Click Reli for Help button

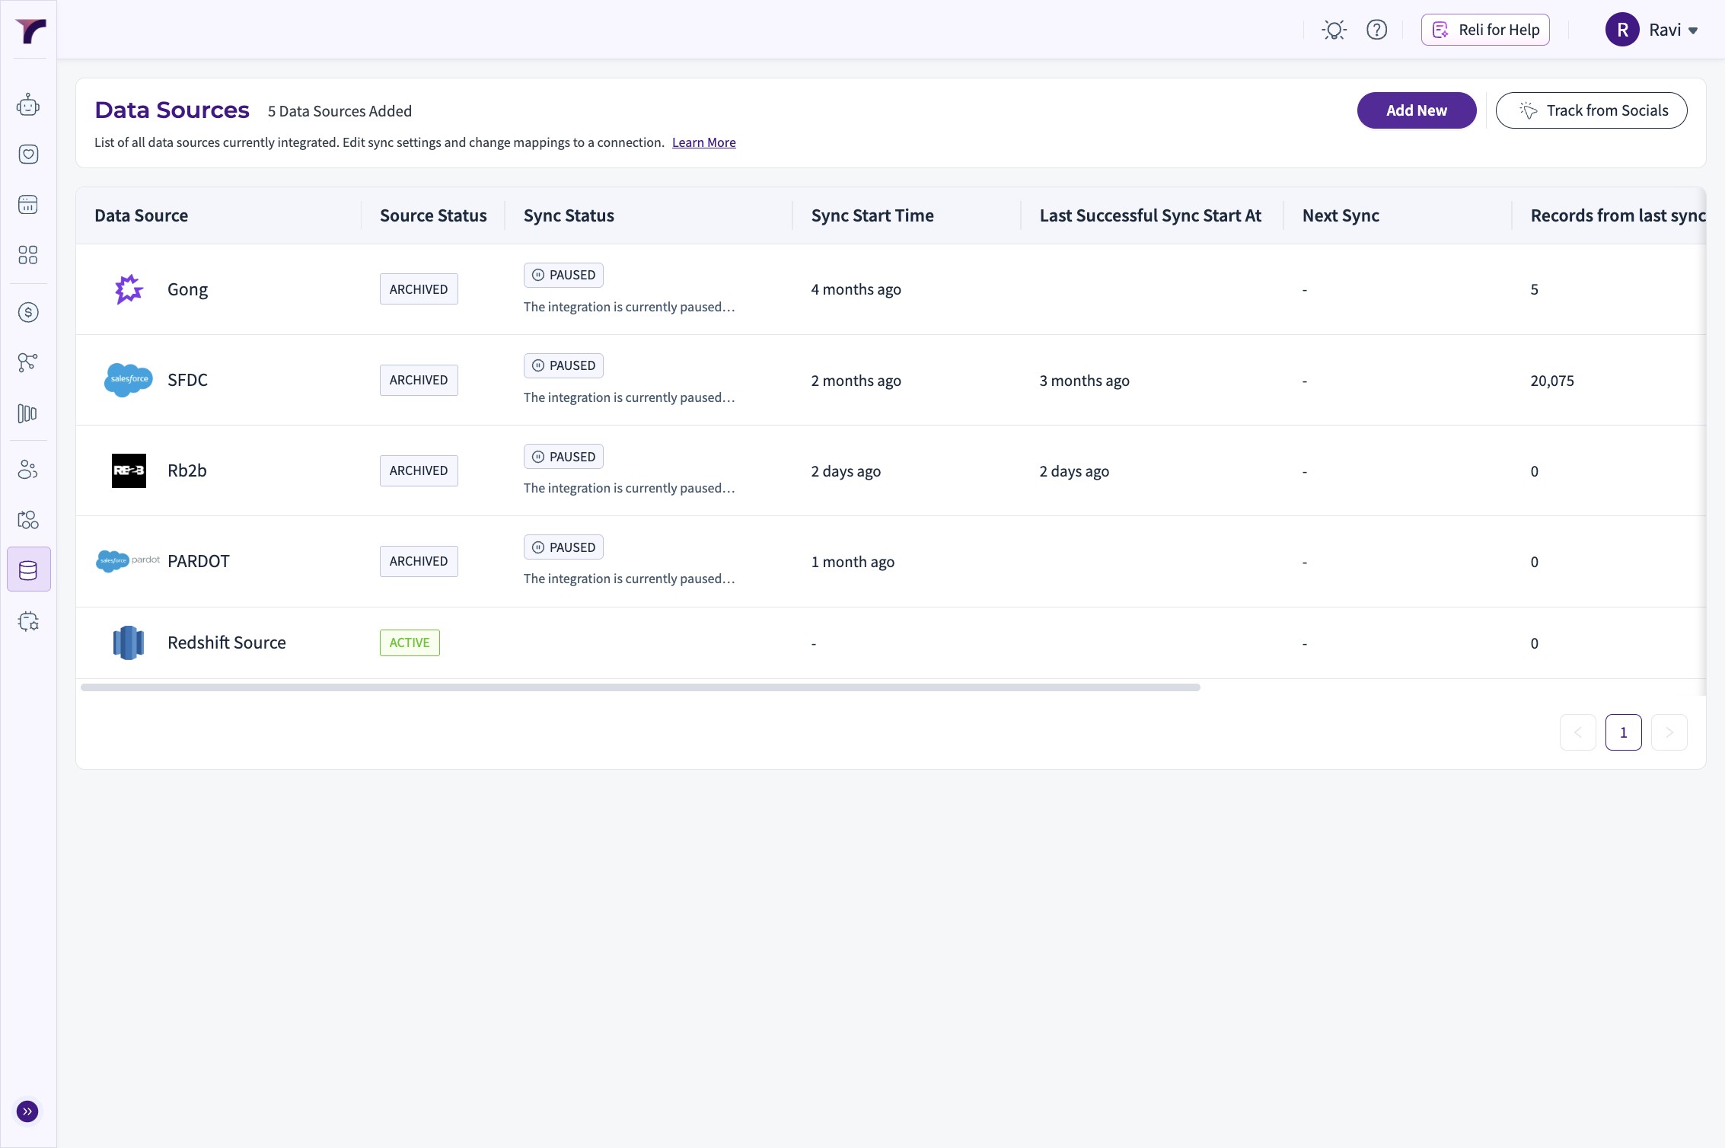pos(1484,30)
